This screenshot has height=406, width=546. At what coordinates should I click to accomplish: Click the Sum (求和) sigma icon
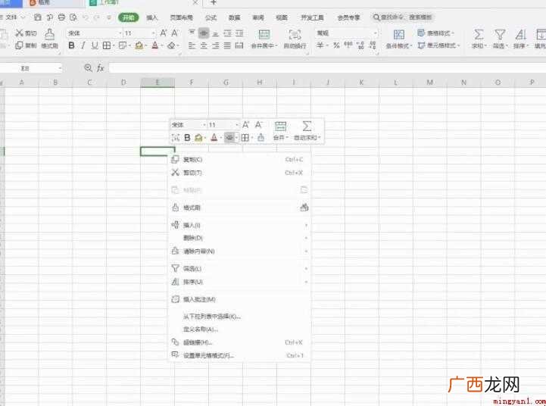coord(479,35)
